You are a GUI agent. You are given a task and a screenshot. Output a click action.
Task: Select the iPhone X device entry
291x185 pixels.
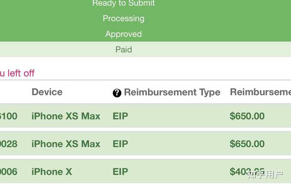52,172
